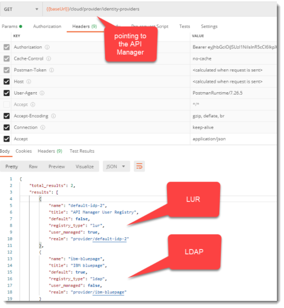The width and height of the screenshot is (284, 308).
Task: Show info for the Host header
Action: coord(29,82)
